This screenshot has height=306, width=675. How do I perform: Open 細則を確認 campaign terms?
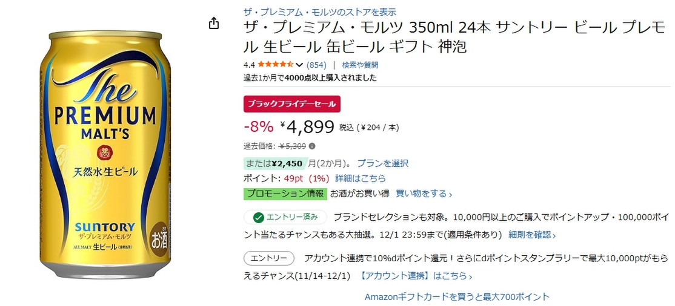tap(532, 234)
